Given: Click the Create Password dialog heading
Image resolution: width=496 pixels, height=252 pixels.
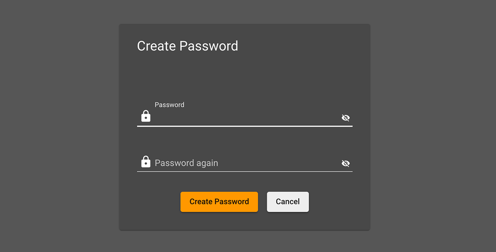Looking at the screenshot, I should point(187,46).
